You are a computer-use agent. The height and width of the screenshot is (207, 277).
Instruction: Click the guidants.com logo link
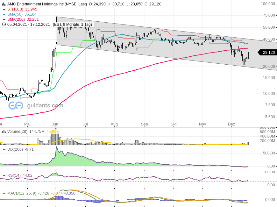[x=36, y=105]
